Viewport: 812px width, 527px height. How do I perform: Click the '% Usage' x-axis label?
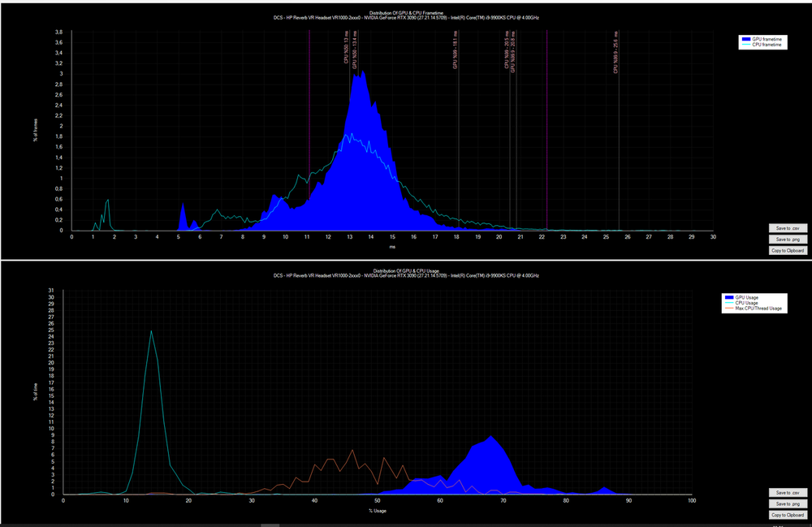point(378,511)
